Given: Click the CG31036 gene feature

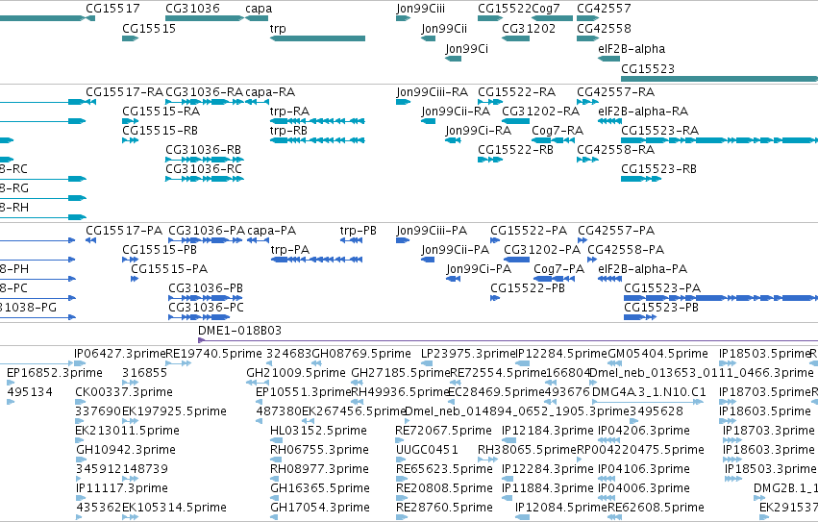Looking at the screenshot, I should [x=205, y=18].
